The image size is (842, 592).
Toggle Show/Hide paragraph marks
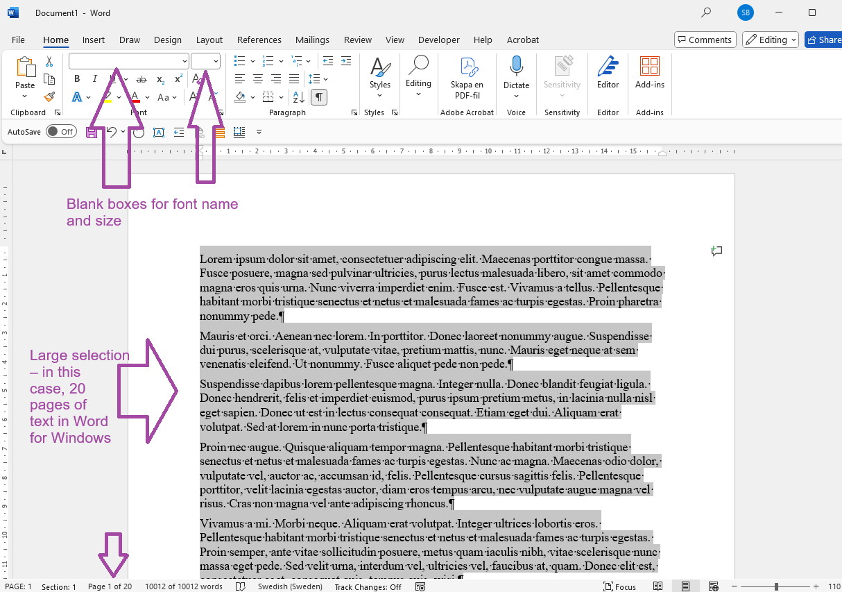tap(319, 97)
